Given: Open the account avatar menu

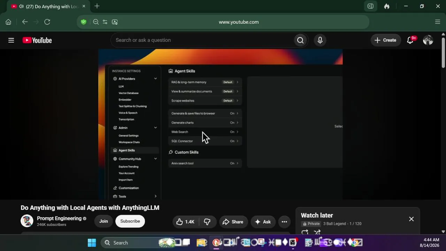Looking at the screenshot, I should coord(428,40).
